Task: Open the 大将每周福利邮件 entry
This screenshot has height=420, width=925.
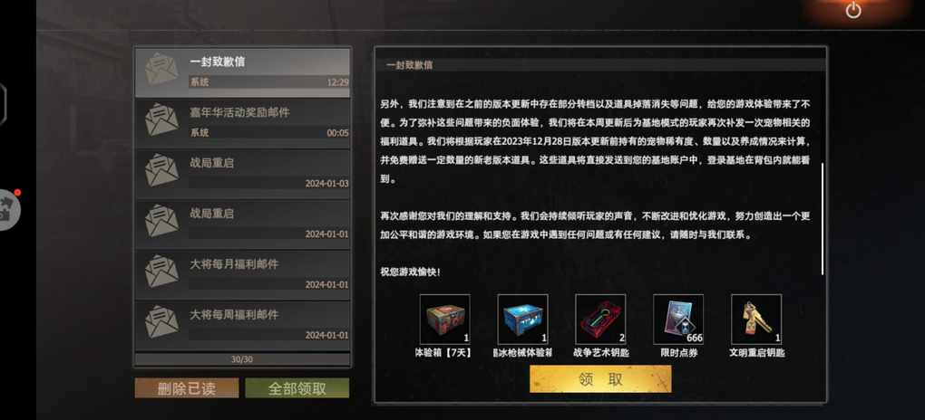Action: pos(242,326)
